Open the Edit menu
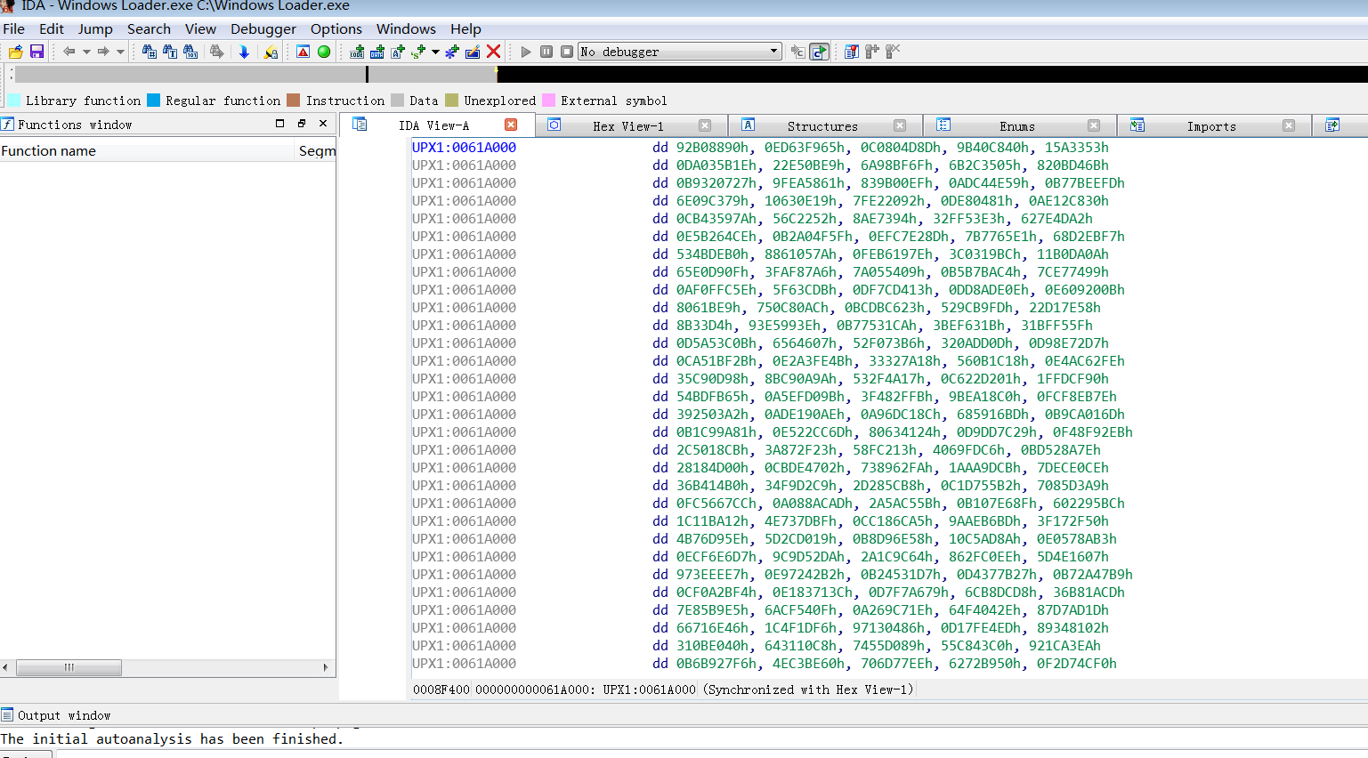The width and height of the screenshot is (1368, 758). tap(52, 28)
